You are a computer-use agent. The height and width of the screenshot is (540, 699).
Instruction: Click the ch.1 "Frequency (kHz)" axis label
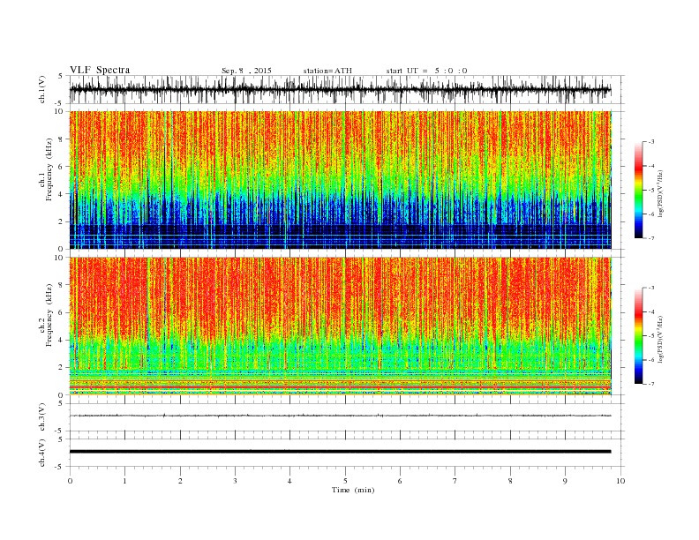tap(49, 169)
